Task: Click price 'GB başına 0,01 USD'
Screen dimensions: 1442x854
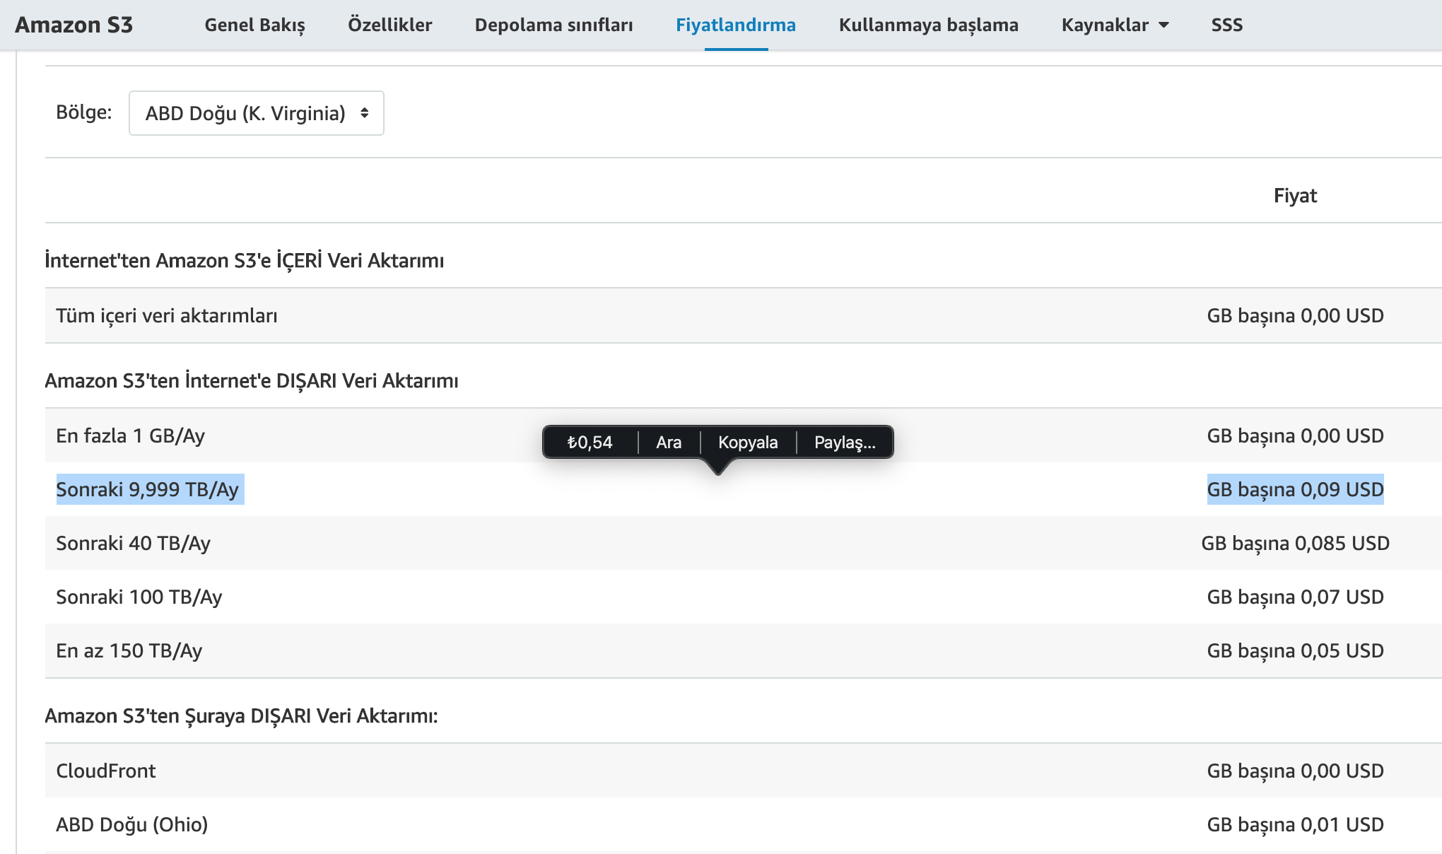Action: pos(1295,825)
